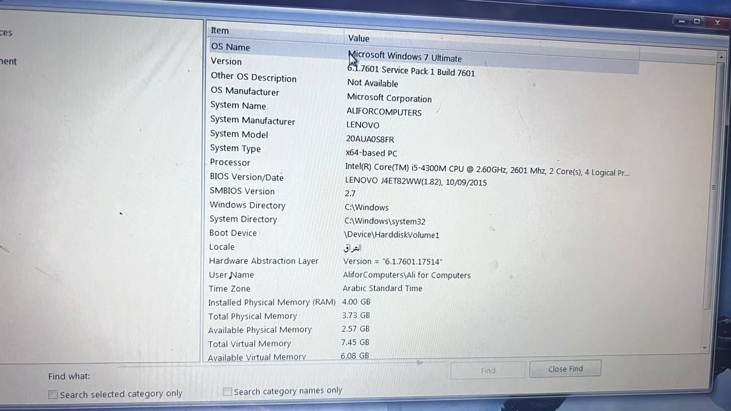Select 'Available Virtual Memory' row
This screenshot has height=411, width=731.
[257, 357]
